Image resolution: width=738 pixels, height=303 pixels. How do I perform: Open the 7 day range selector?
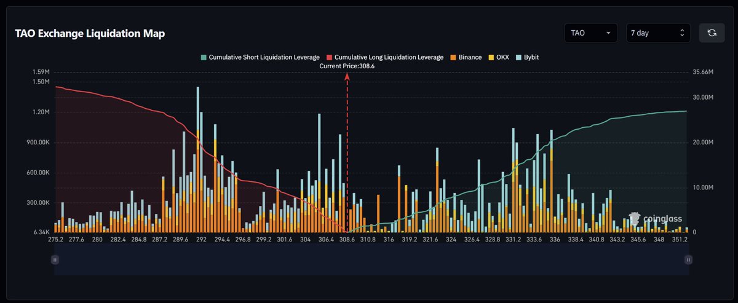[657, 33]
